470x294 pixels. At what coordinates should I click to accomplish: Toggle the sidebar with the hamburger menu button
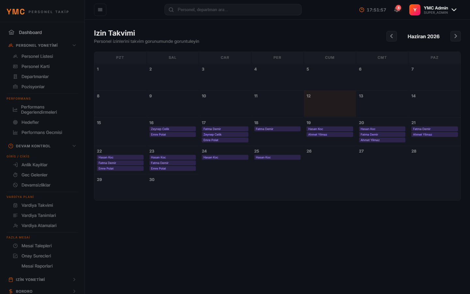click(100, 10)
